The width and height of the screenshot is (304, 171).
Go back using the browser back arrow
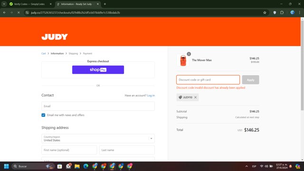pos(4,13)
